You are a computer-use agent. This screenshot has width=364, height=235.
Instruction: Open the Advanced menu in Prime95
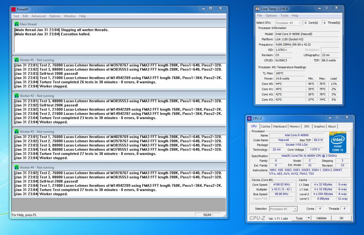pos(39,16)
